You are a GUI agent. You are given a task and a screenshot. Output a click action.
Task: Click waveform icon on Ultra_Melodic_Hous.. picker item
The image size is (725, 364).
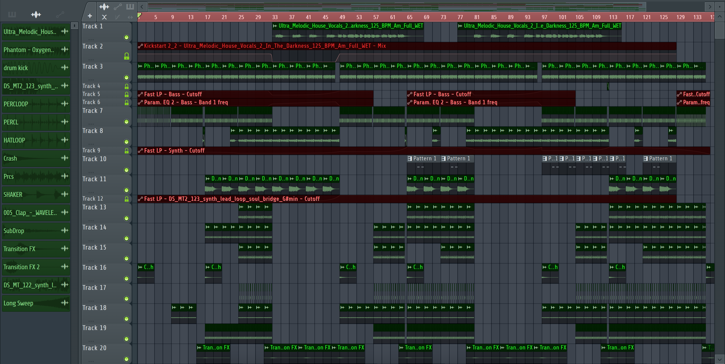[x=65, y=31]
